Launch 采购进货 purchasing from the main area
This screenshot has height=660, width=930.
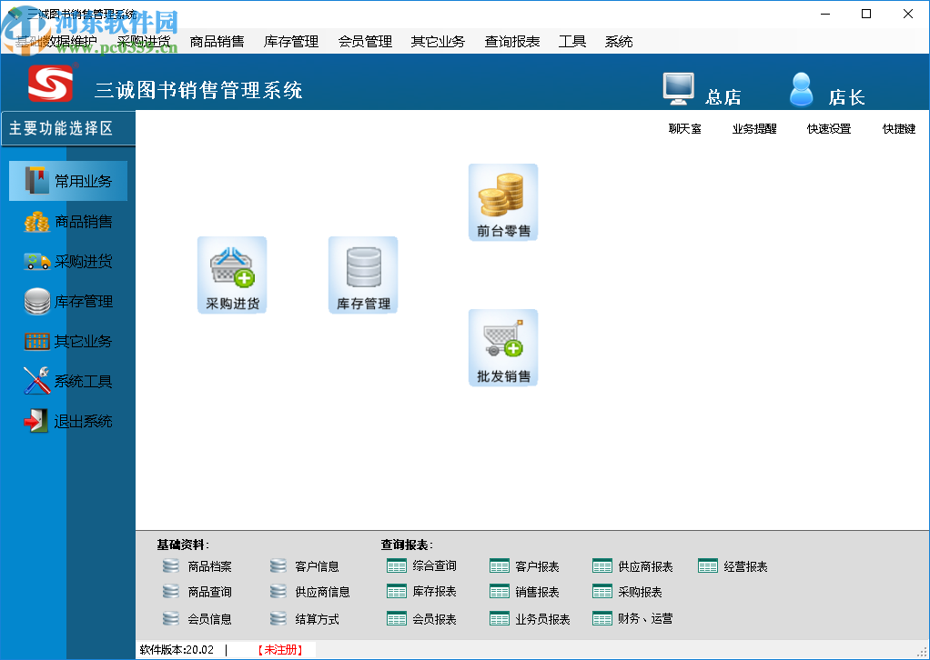pyautogui.click(x=231, y=275)
